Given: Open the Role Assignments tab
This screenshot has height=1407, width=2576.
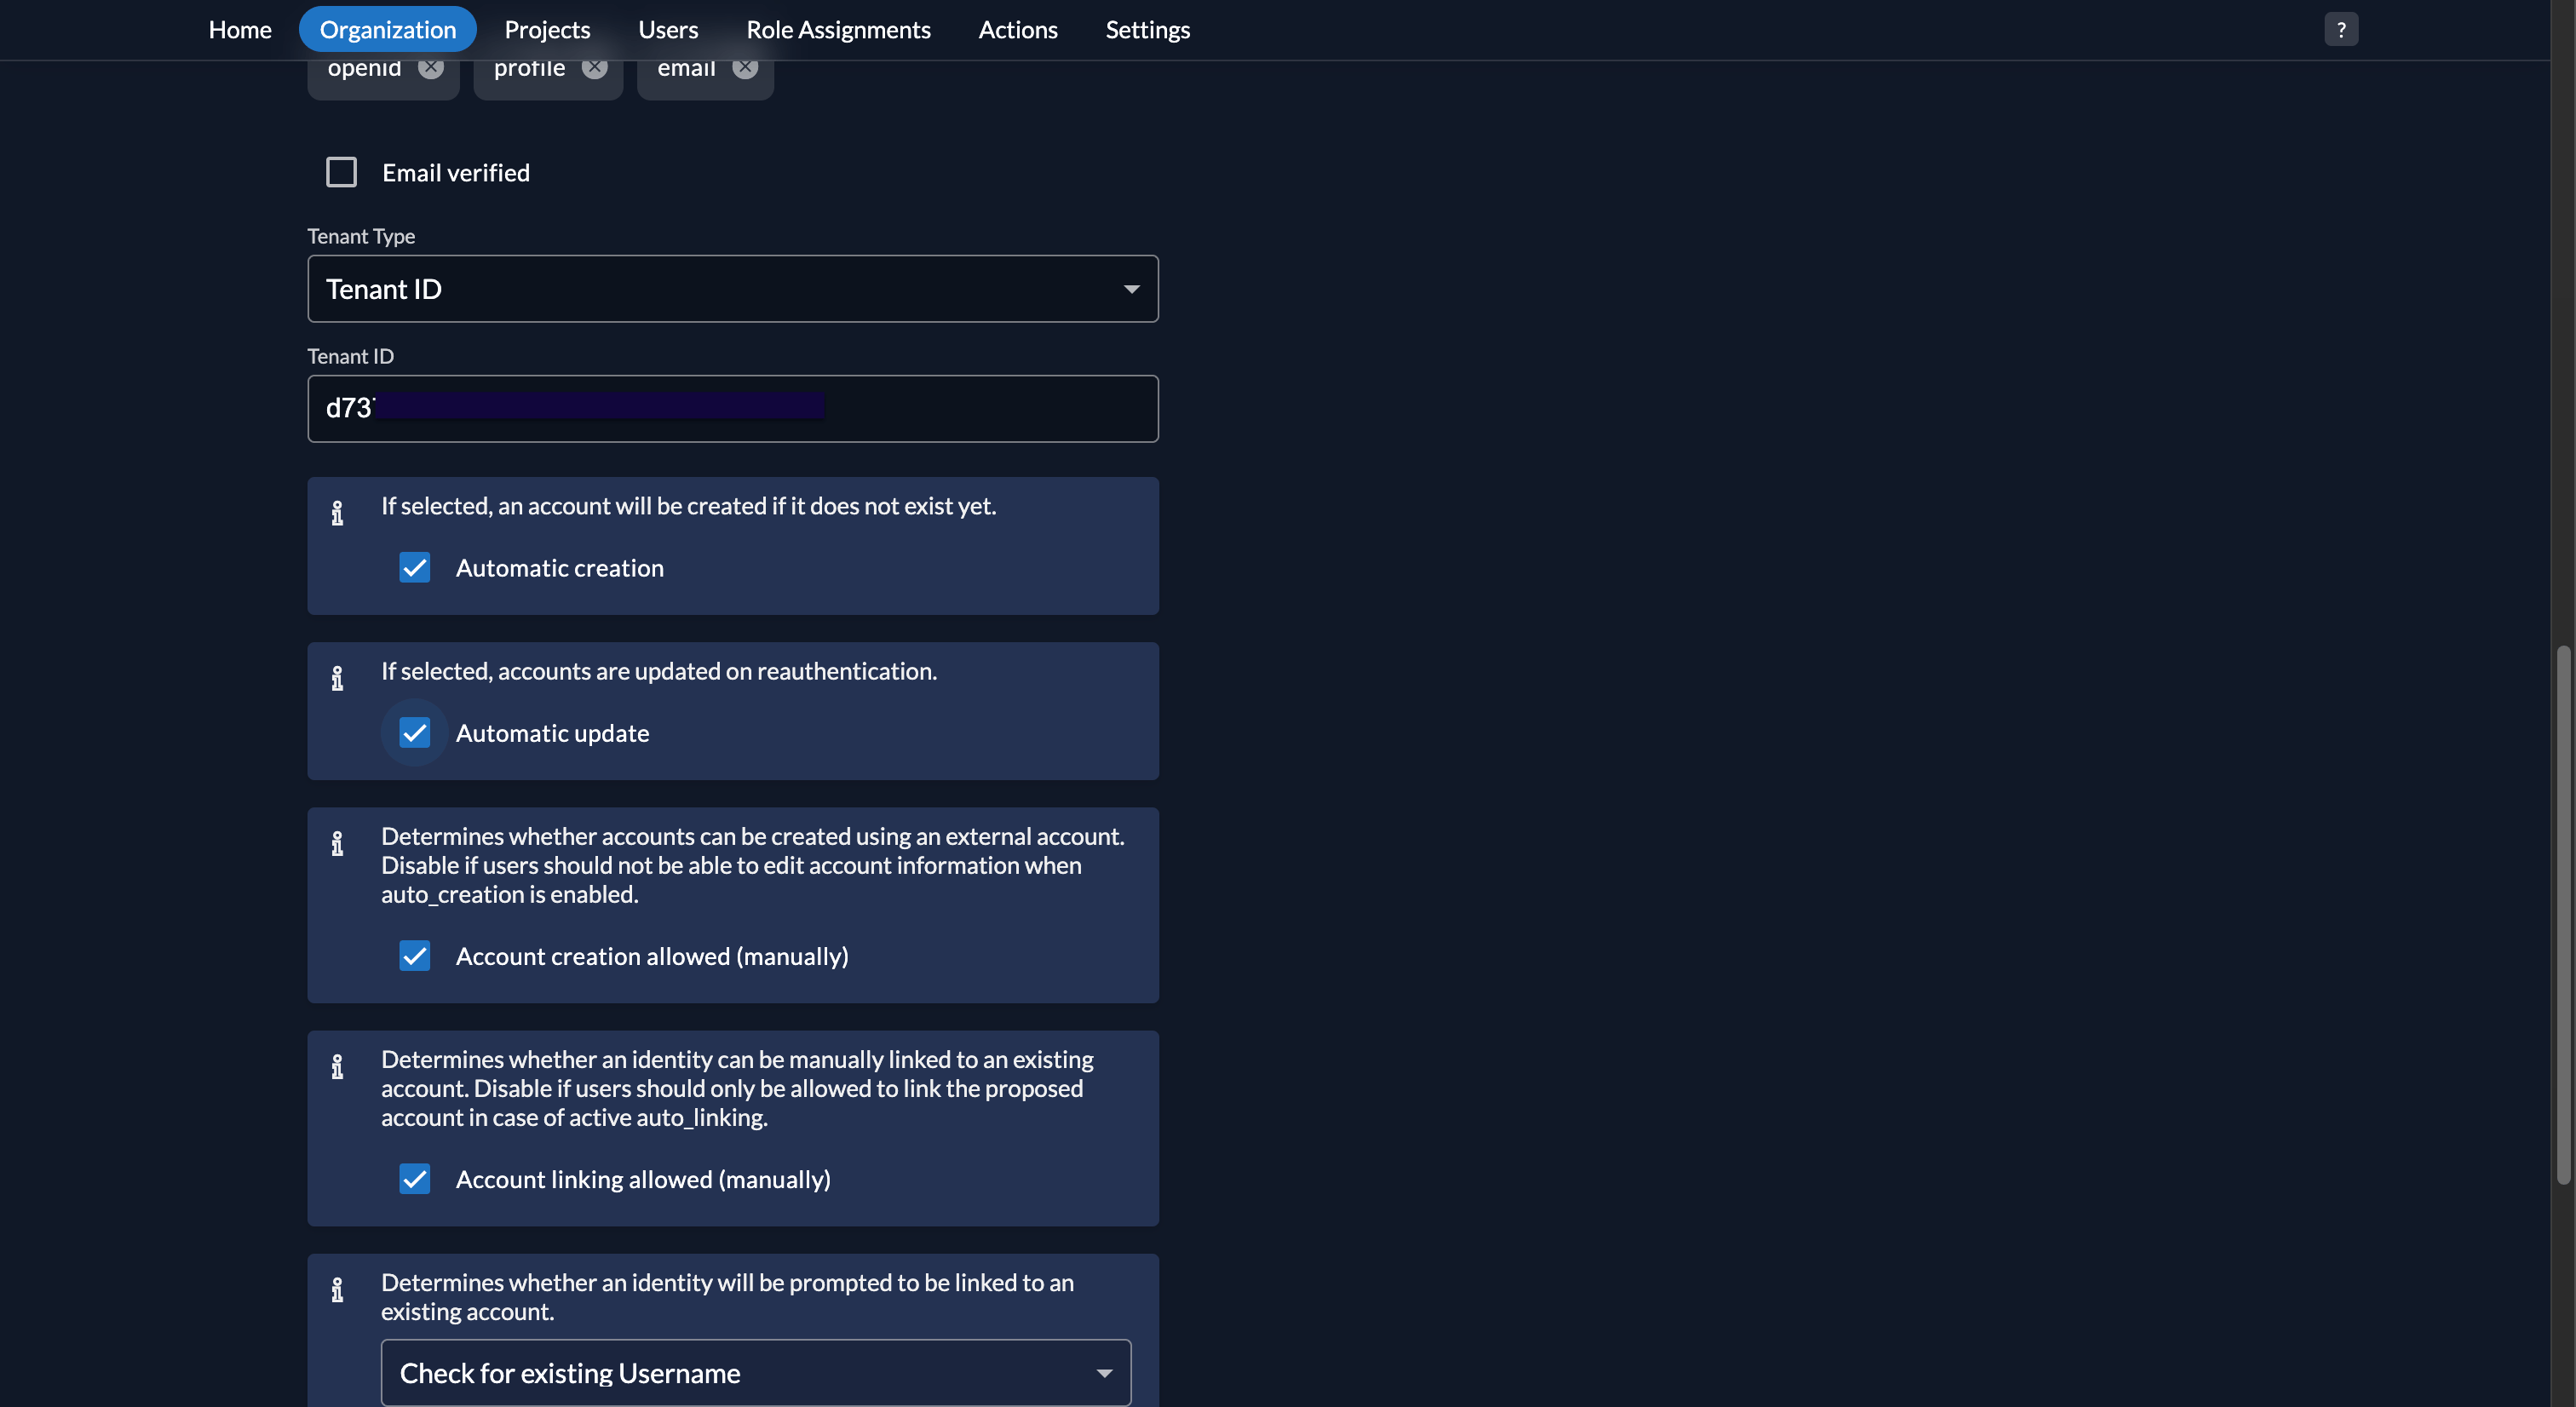Looking at the screenshot, I should point(838,29).
